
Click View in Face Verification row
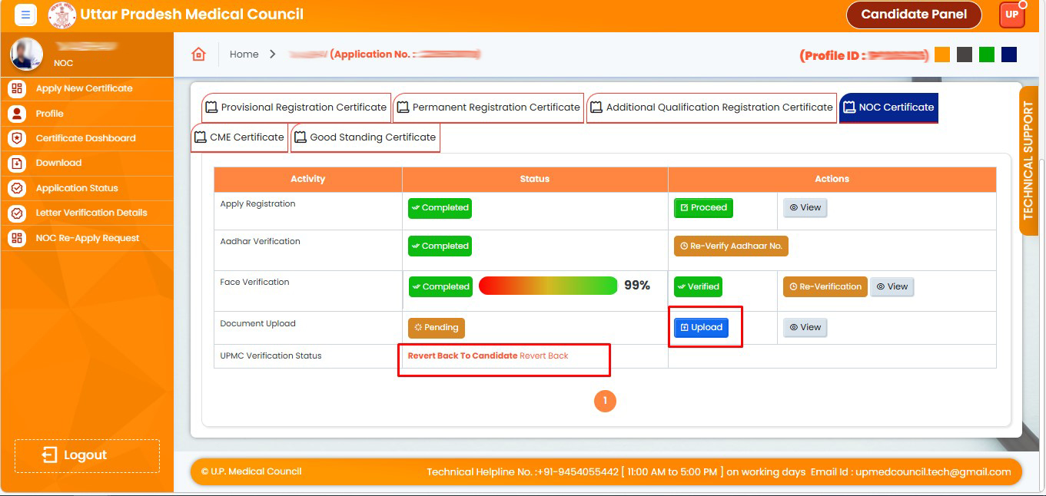892,286
